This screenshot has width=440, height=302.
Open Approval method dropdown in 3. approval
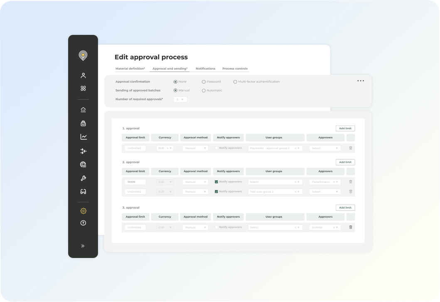[195, 228]
